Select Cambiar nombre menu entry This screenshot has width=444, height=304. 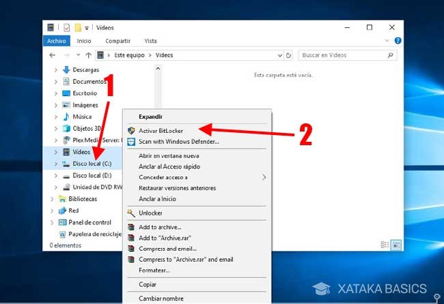click(197, 299)
